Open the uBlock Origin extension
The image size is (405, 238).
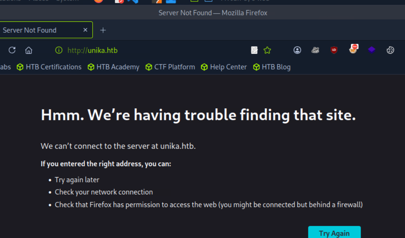click(334, 50)
